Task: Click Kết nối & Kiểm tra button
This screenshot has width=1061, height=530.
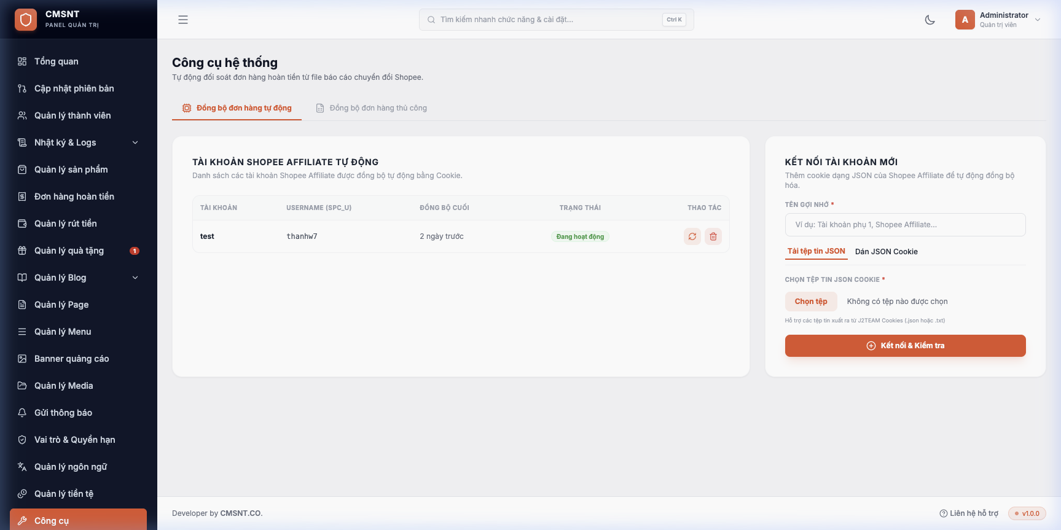Action: 905,346
